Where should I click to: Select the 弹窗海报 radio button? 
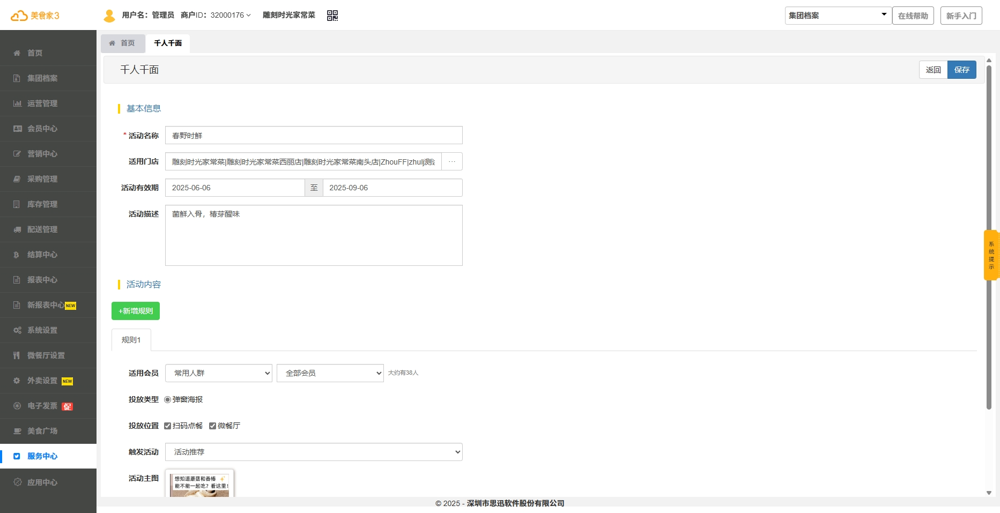point(168,399)
